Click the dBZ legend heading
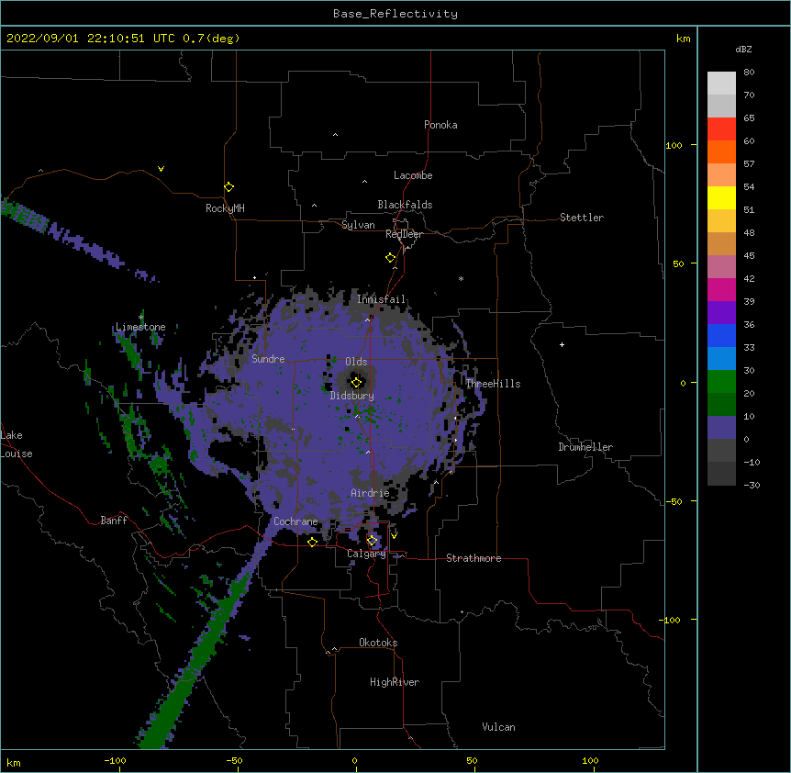The width and height of the screenshot is (791, 773). (743, 50)
